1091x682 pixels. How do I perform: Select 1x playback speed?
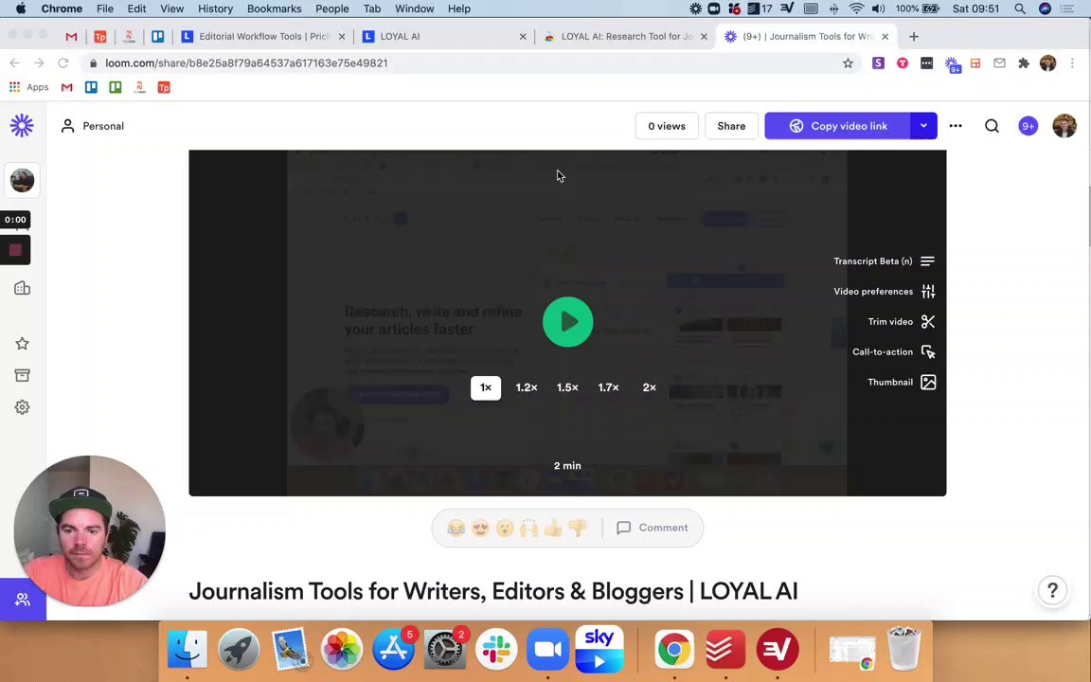(486, 387)
